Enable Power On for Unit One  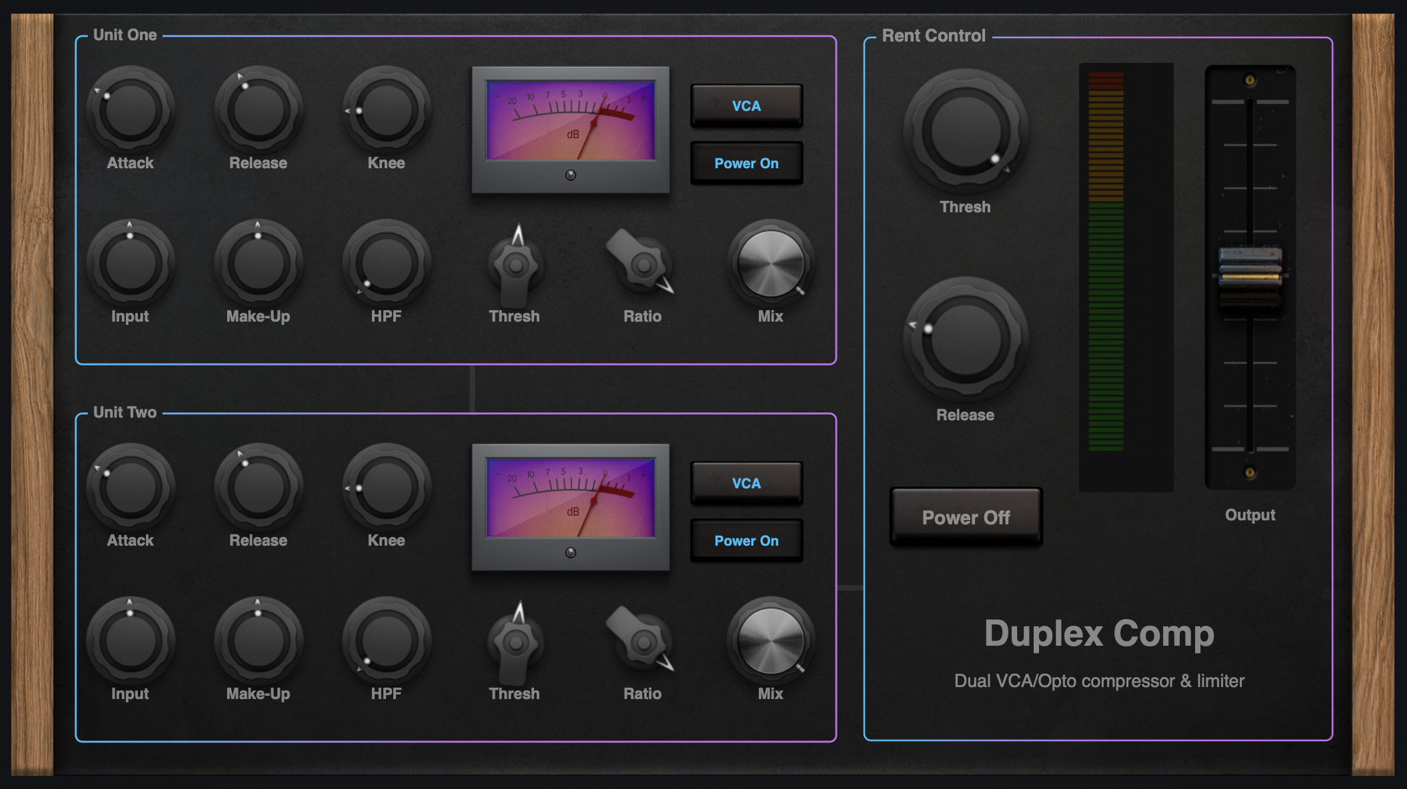746,163
